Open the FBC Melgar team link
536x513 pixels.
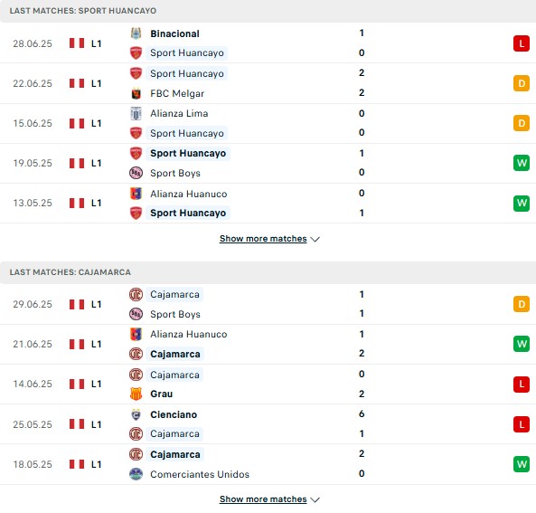[177, 93]
